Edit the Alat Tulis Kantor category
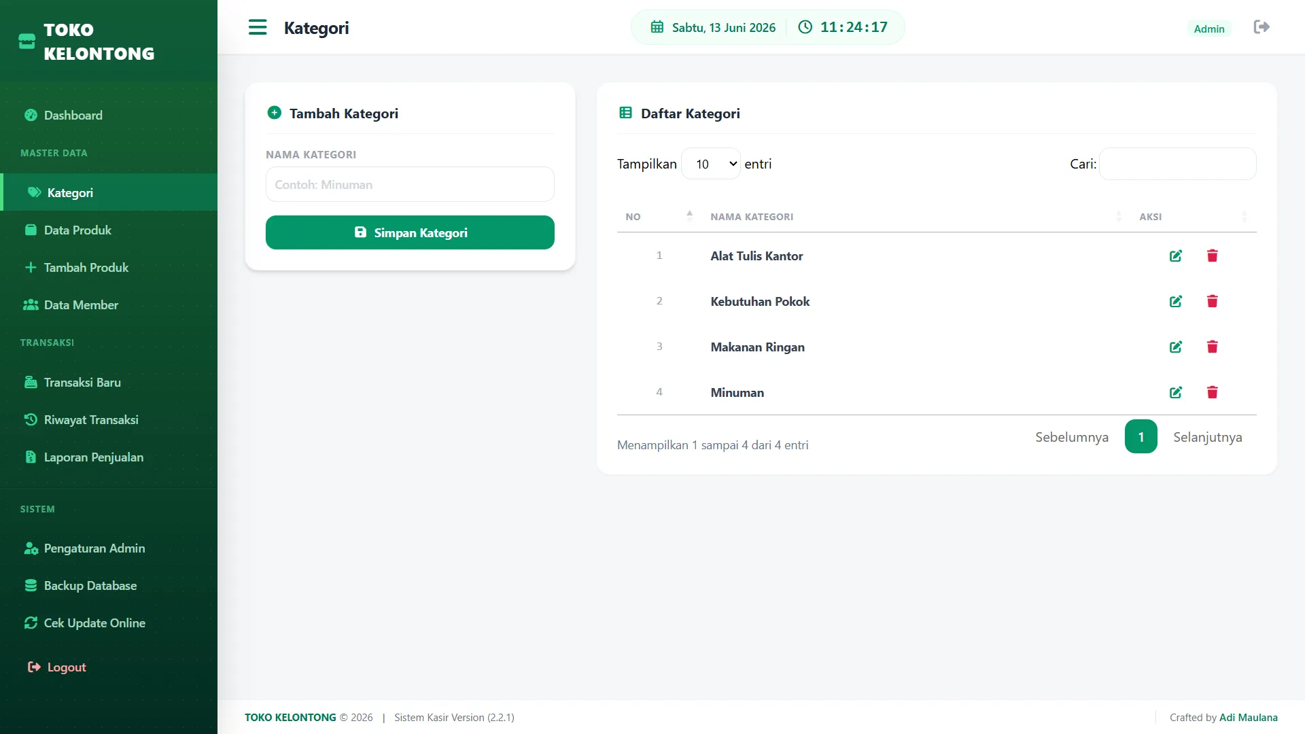 click(1176, 256)
